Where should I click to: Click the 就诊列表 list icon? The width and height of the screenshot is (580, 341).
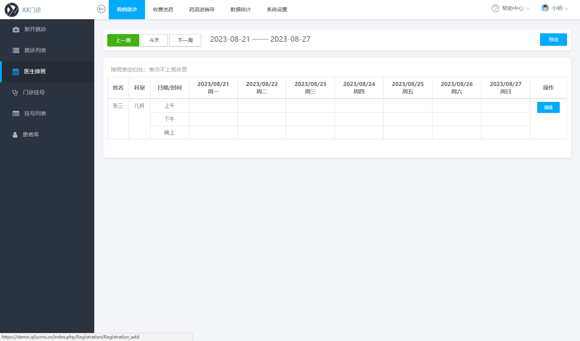tap(16, 50)
